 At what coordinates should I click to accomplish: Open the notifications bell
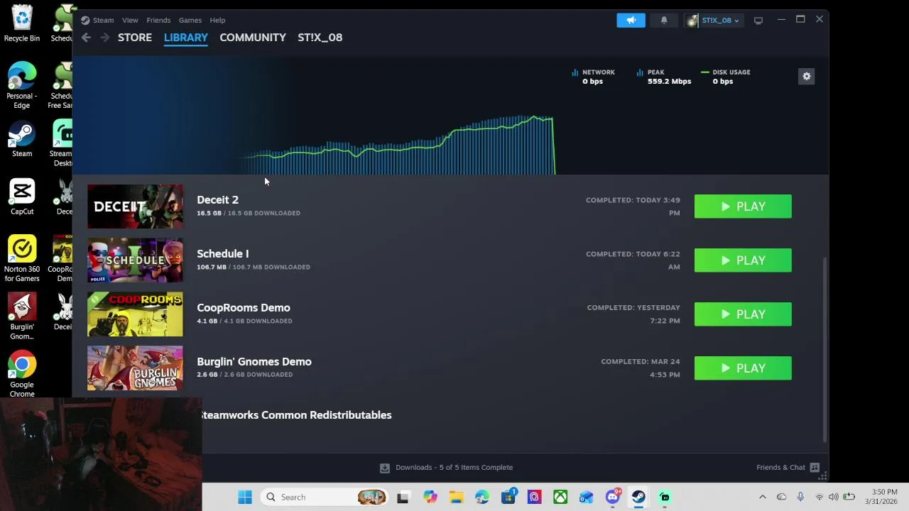click(x=664, y=20)
